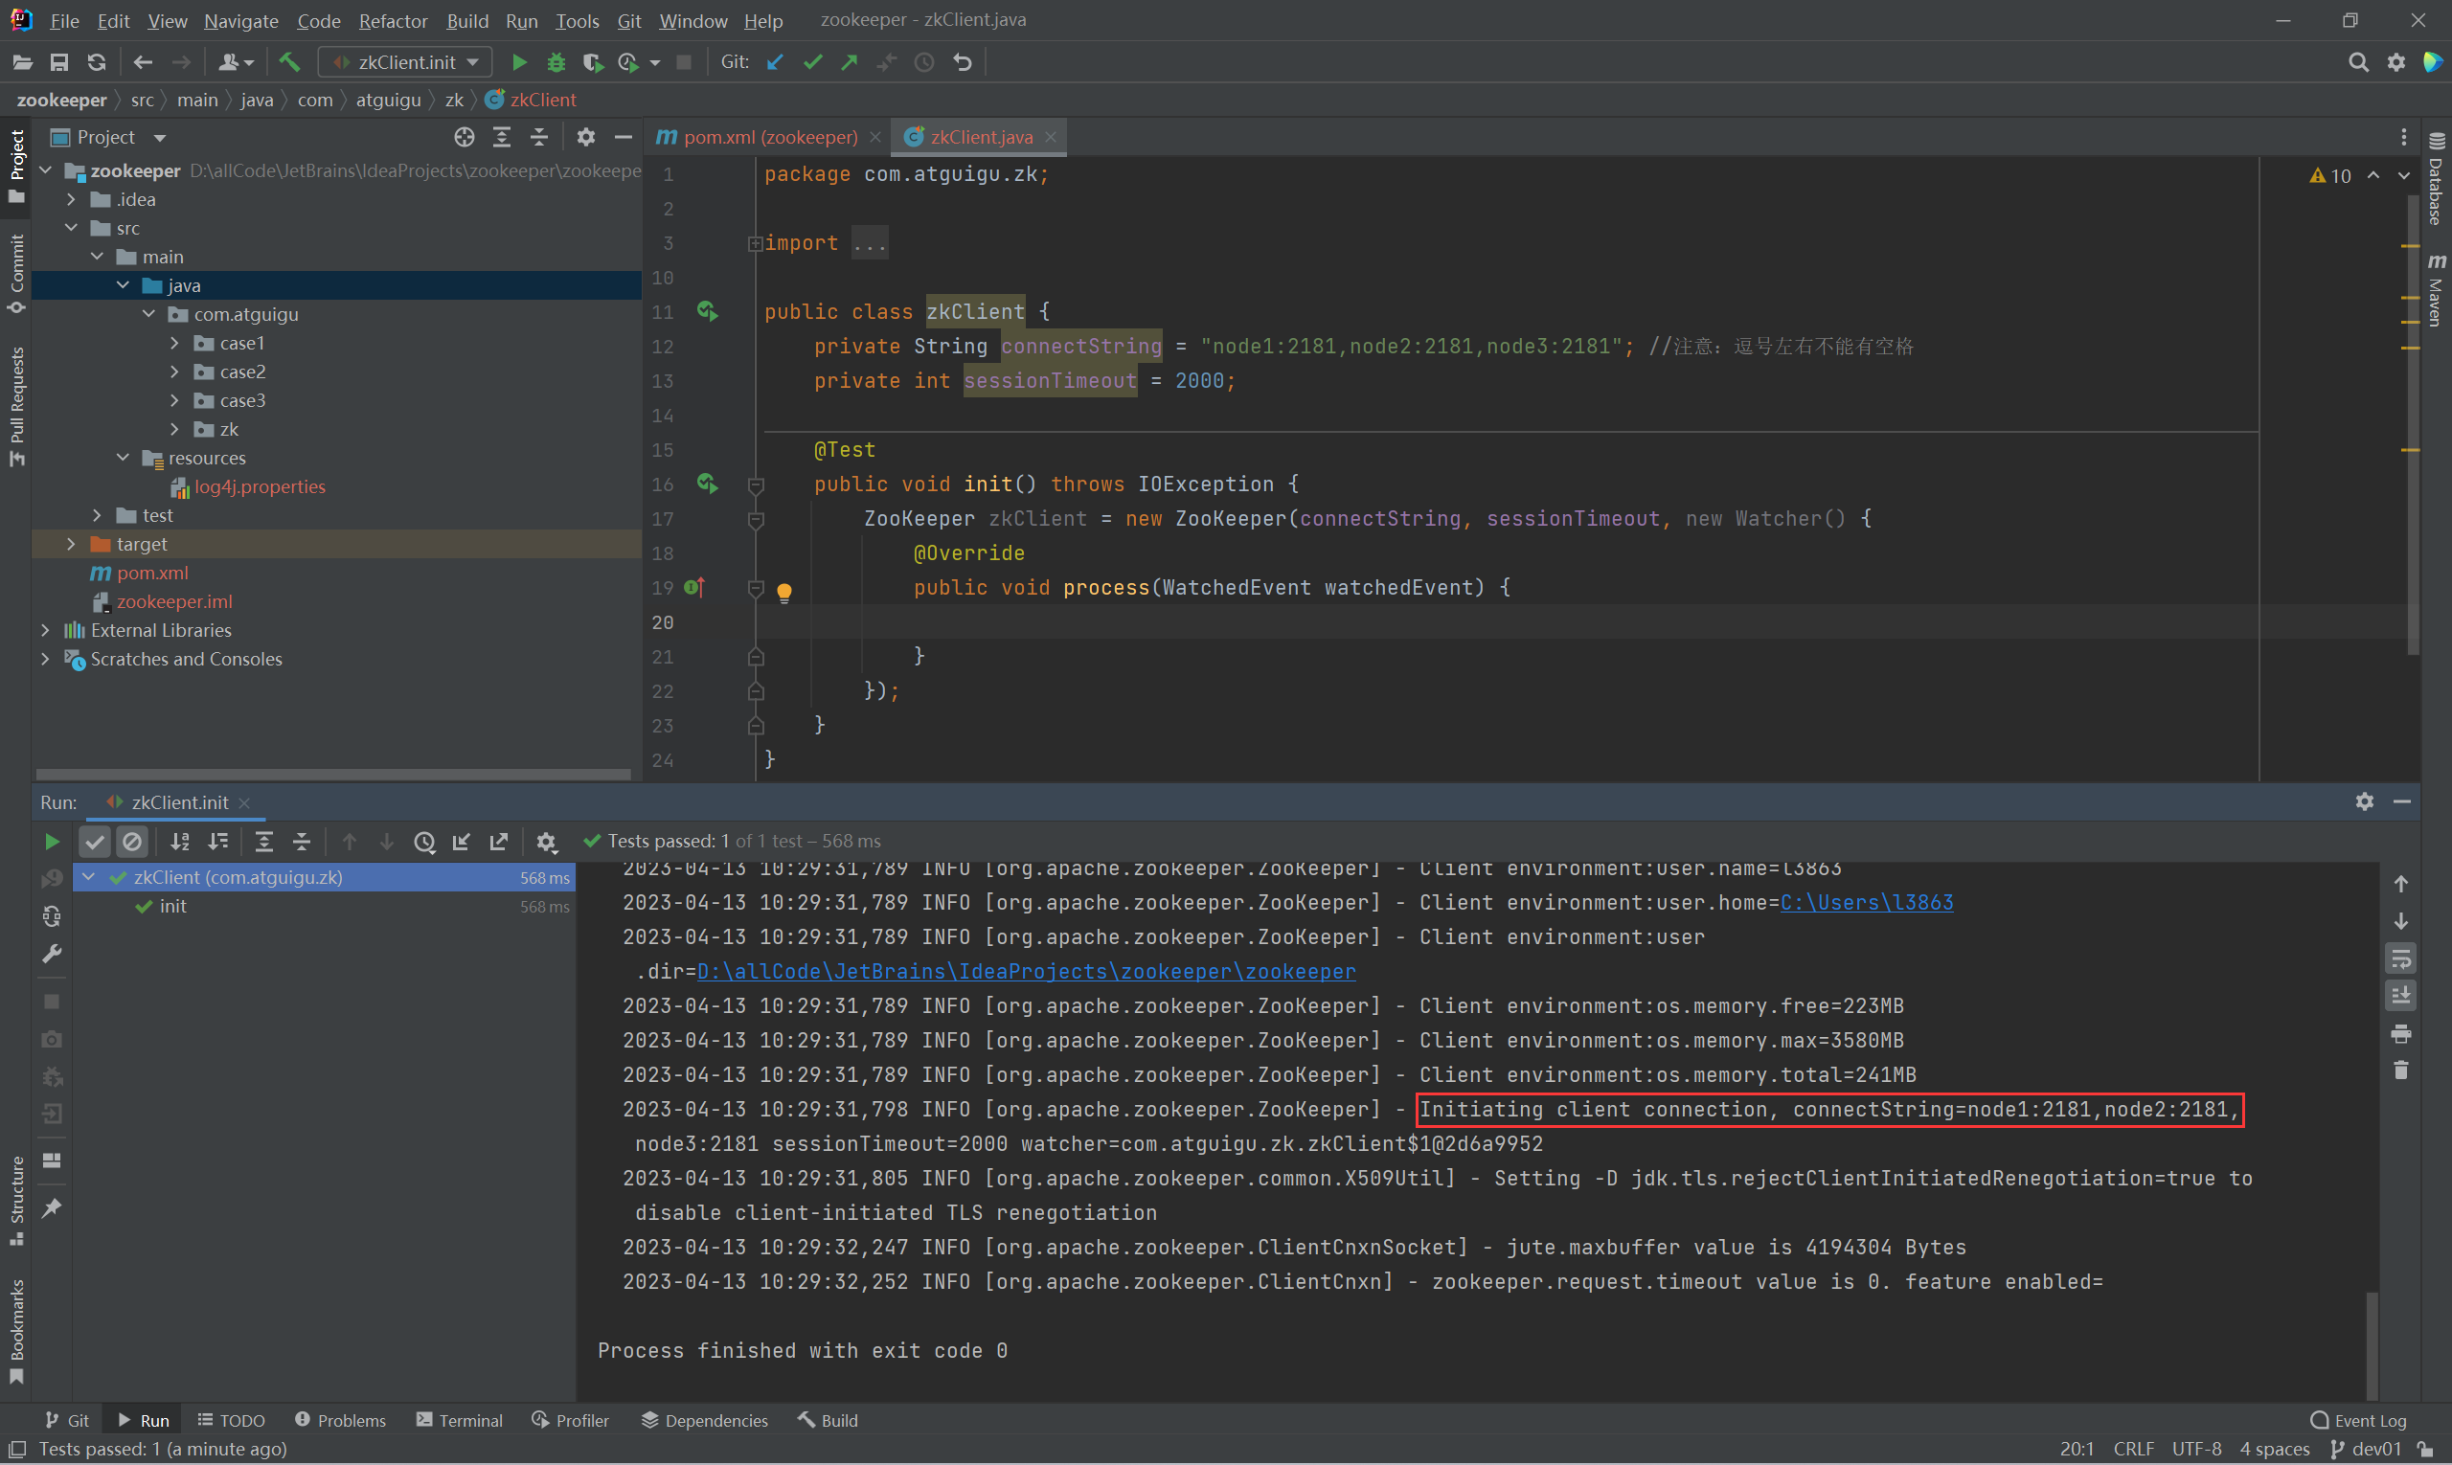The image size is (2452, 1465).
Task: Click the Clear All trash icon in console
Action: [2400, 1071]
